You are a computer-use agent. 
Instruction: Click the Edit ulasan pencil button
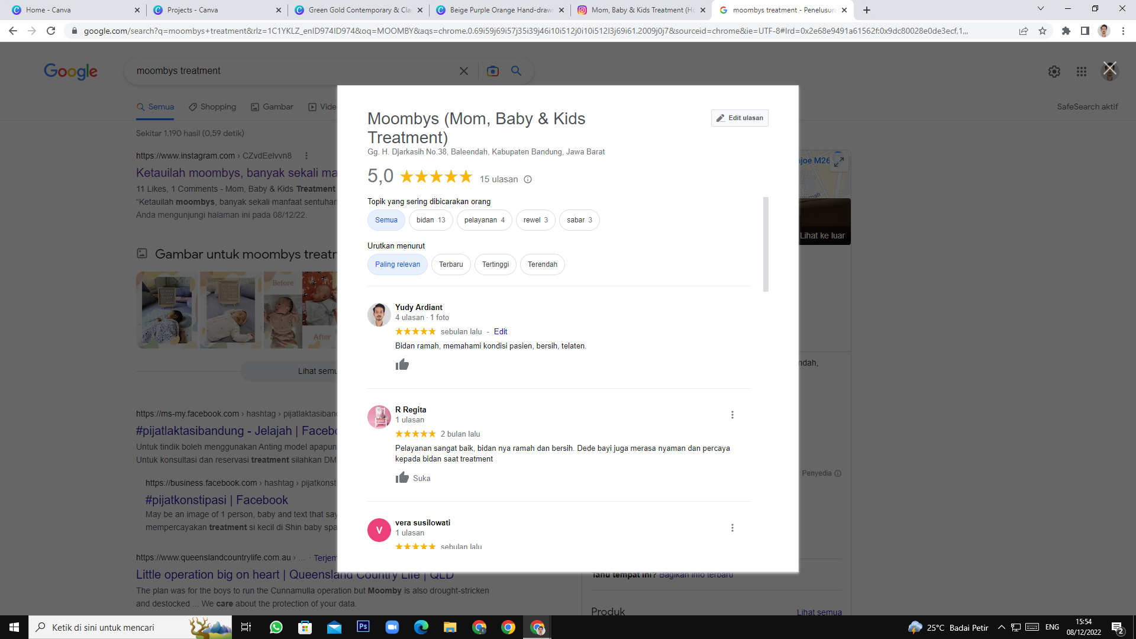pos(739,118)
